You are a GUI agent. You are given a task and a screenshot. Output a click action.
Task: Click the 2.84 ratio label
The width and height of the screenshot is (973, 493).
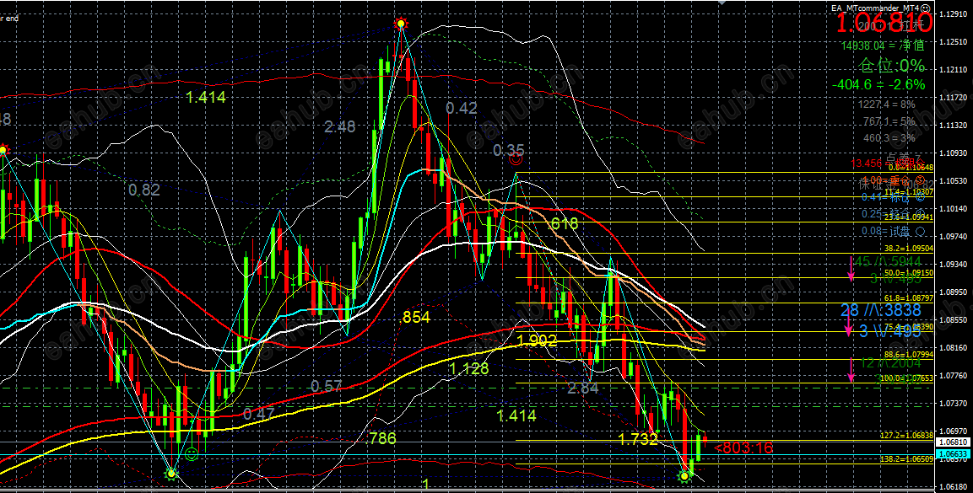(x=583, y=389)
